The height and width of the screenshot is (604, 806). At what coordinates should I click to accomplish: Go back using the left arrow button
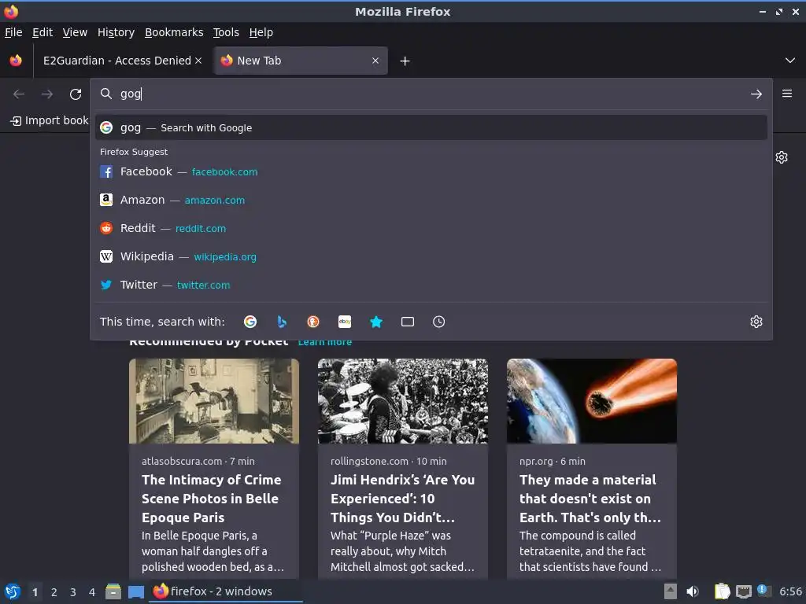pos(19,94)
